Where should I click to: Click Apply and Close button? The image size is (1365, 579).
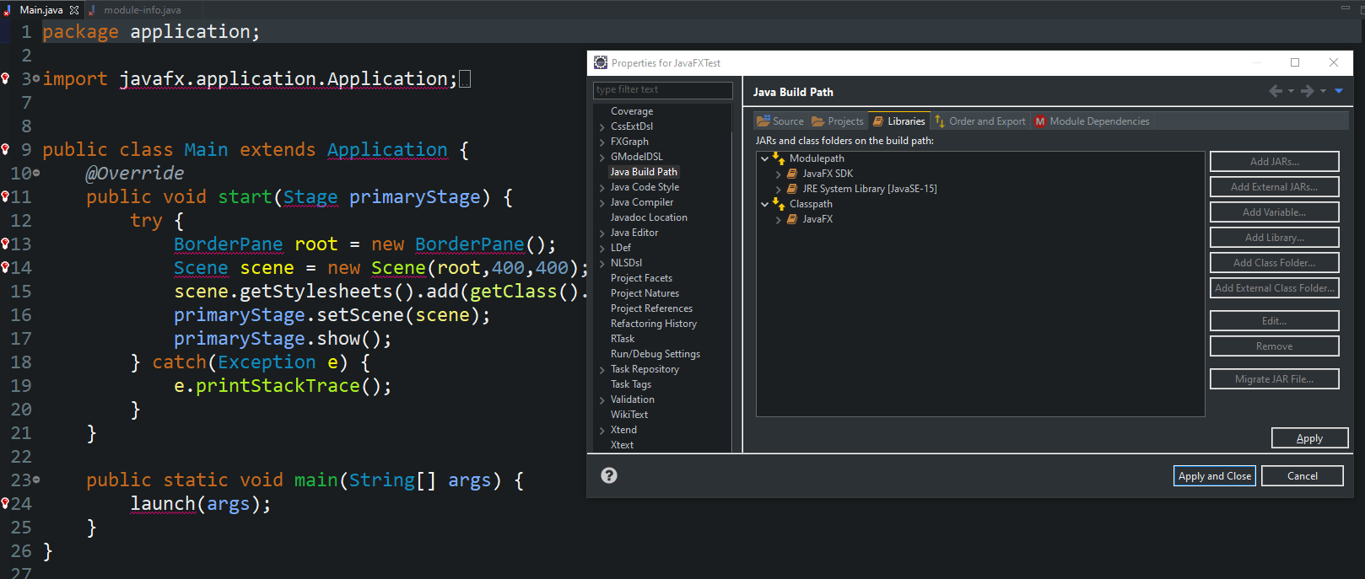1215,476
